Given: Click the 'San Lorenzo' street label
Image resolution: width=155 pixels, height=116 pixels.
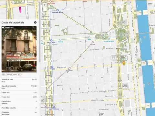Looking at the screenshot, I should click(109, 96).
